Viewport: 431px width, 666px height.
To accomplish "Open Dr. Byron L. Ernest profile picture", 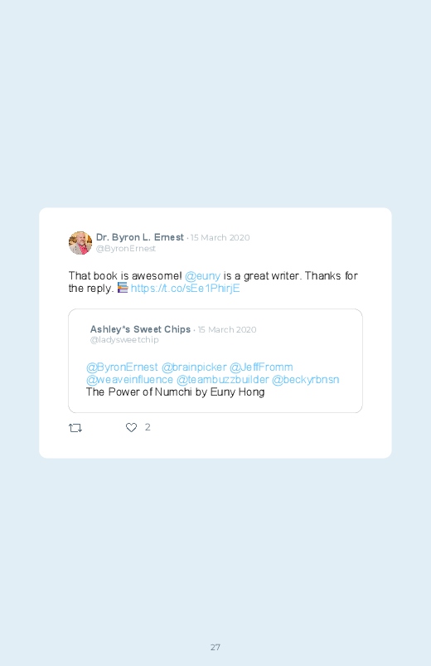I will click(x=80, y=243).
